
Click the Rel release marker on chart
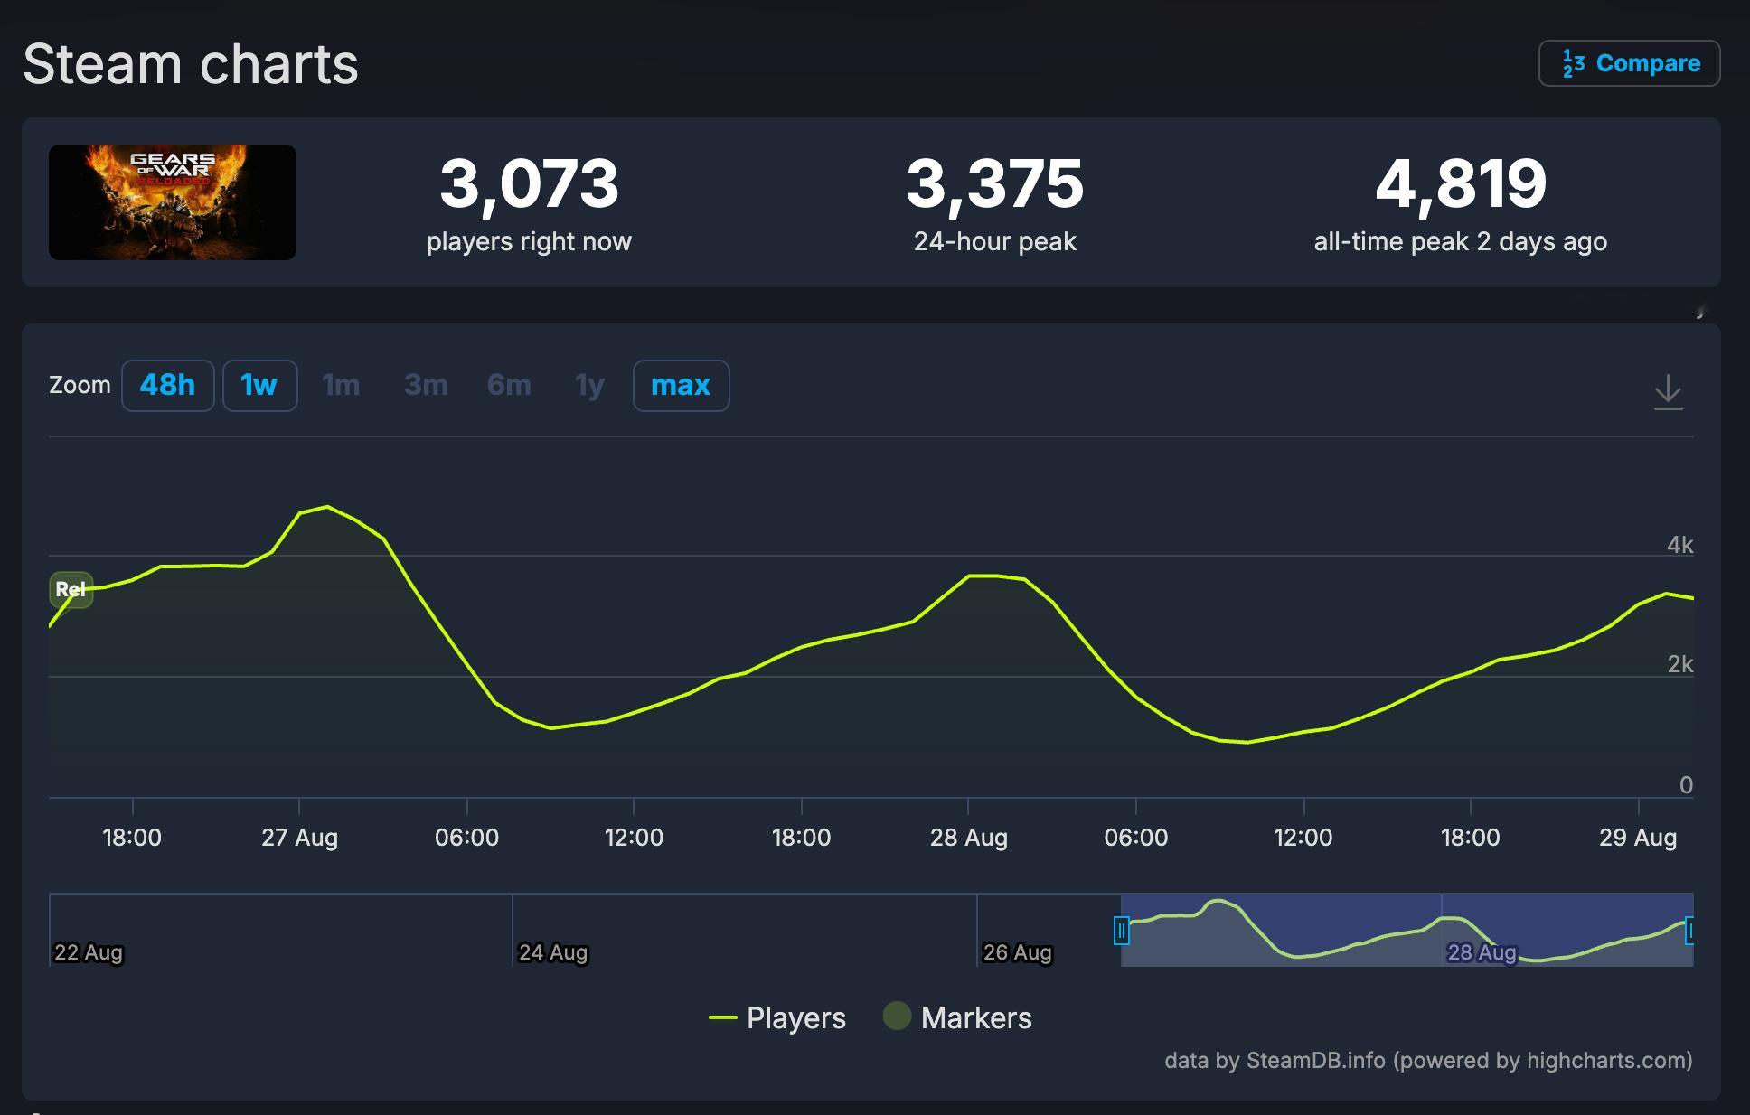coord(71,590)
